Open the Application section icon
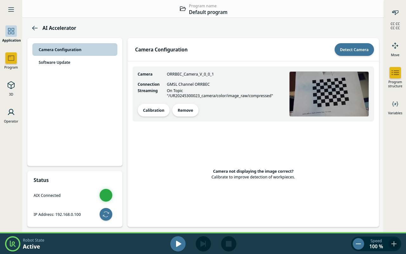 [11, 31]
